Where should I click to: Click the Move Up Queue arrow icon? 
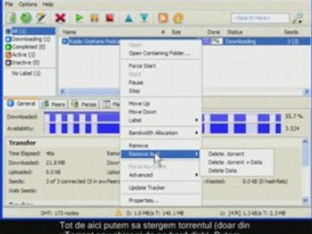pyautogui.click(x=129, y=18)
